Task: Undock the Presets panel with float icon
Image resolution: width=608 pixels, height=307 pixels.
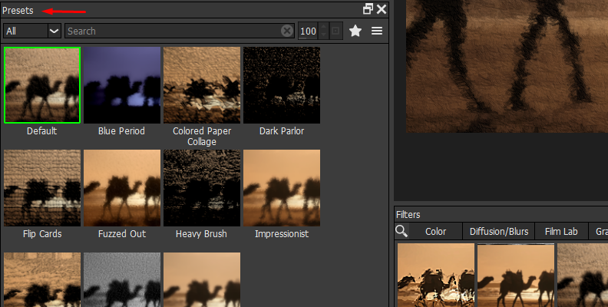Action: point(368,9)
